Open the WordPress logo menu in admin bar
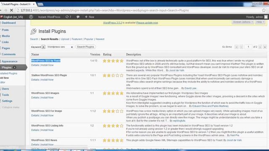 point(31,17)
